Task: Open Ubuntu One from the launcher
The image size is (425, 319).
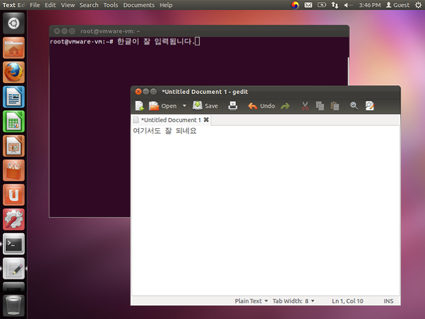Action: point(14,195)
